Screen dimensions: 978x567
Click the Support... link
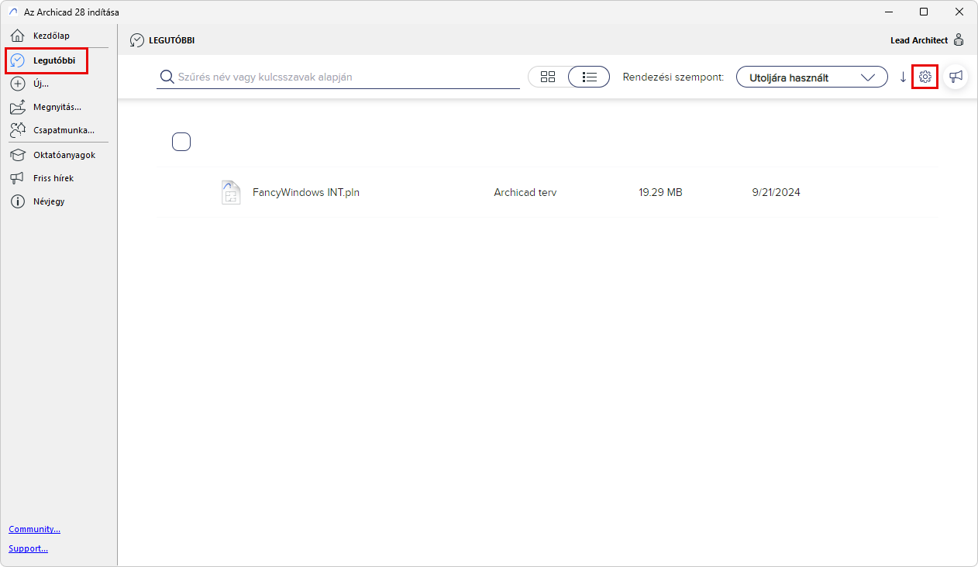pyautogui.click(x=28, y=548)
